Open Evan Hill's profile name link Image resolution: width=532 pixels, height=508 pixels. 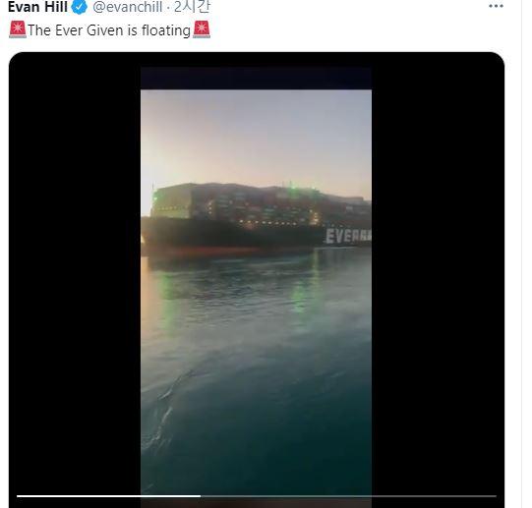[37, 7]
